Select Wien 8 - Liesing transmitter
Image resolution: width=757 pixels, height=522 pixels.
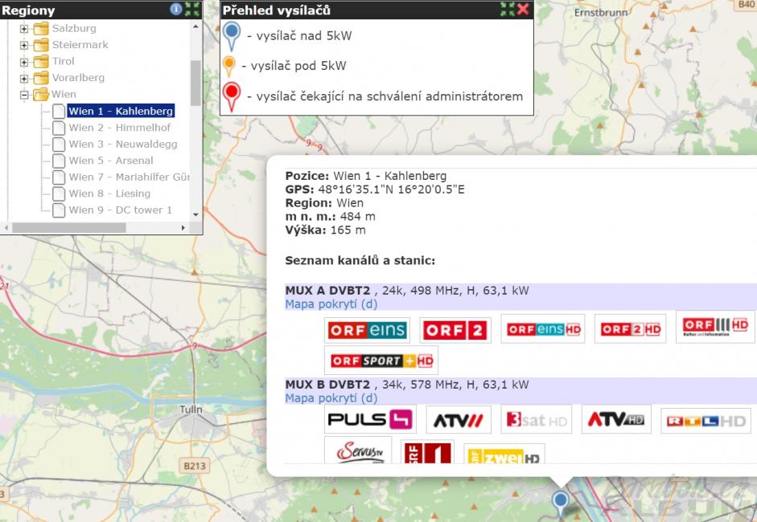pyautogui.click(x=109, y=194)
